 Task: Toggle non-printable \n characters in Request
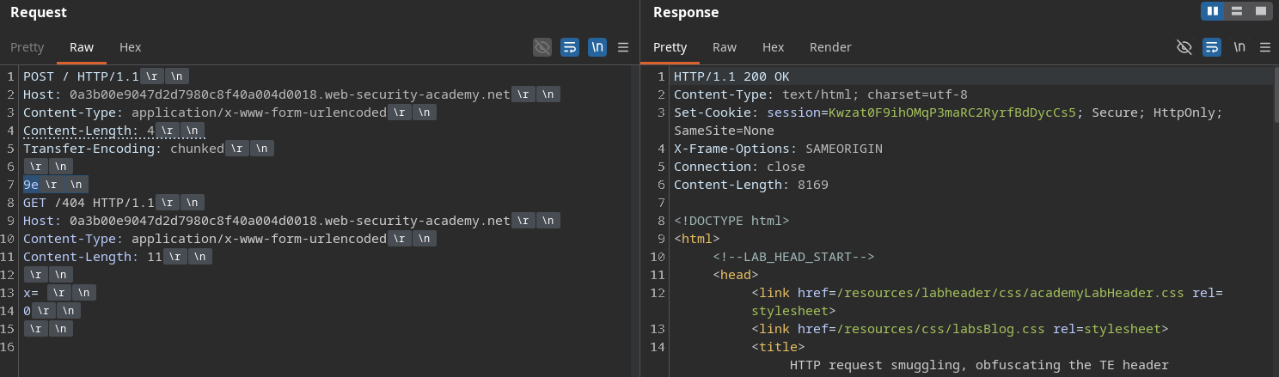click(x=597, y=47)
